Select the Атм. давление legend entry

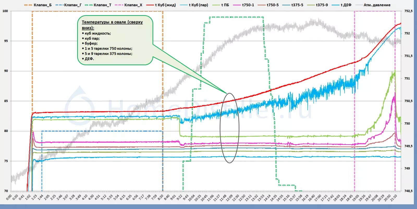pyautogui.click(x=373, y=5)
